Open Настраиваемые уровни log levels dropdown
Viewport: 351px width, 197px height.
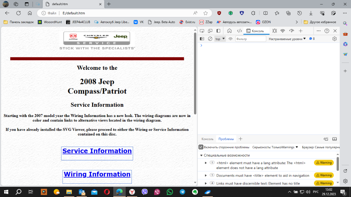point(287,39)
